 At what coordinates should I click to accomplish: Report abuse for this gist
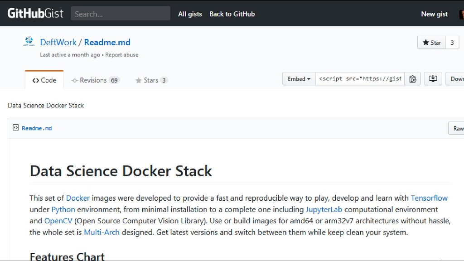pos(121,55)
